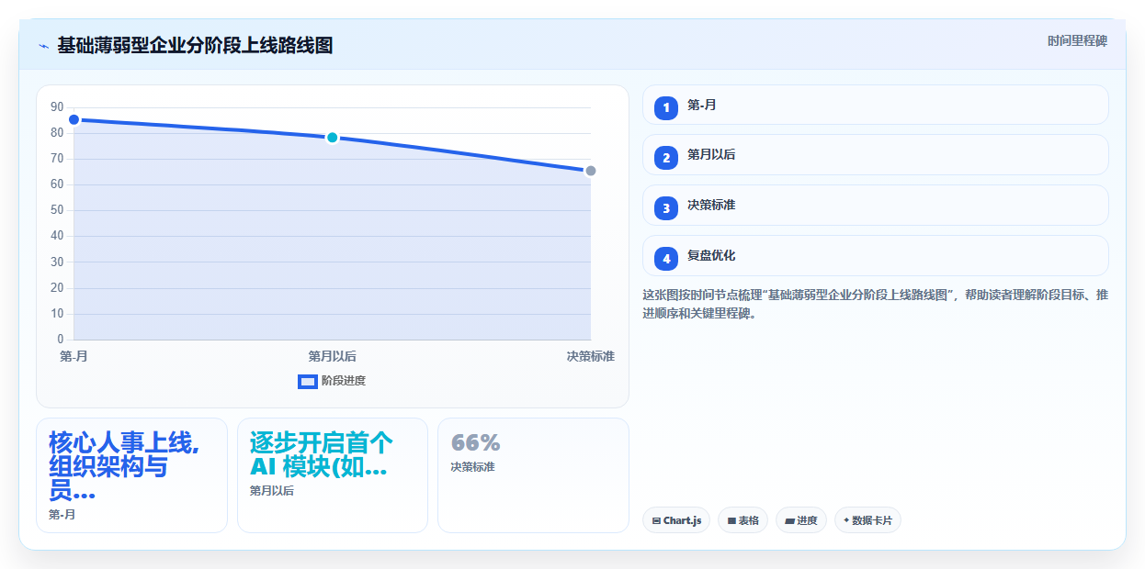Select step 1 第-月 in the list

click(875, 105)
